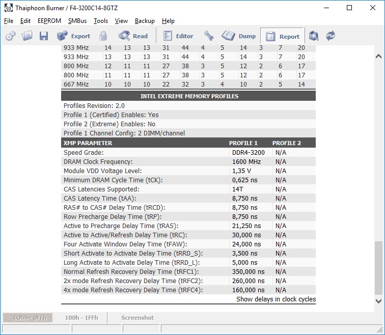Open the Help menu
Viewport: 385px width, 335px height.
point(168,21)
